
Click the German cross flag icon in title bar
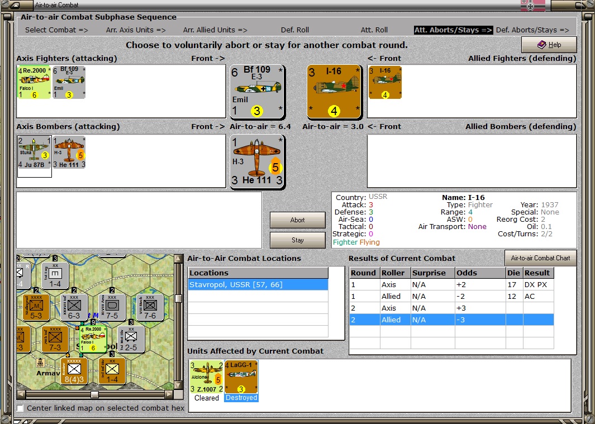(x=533, y=6)
